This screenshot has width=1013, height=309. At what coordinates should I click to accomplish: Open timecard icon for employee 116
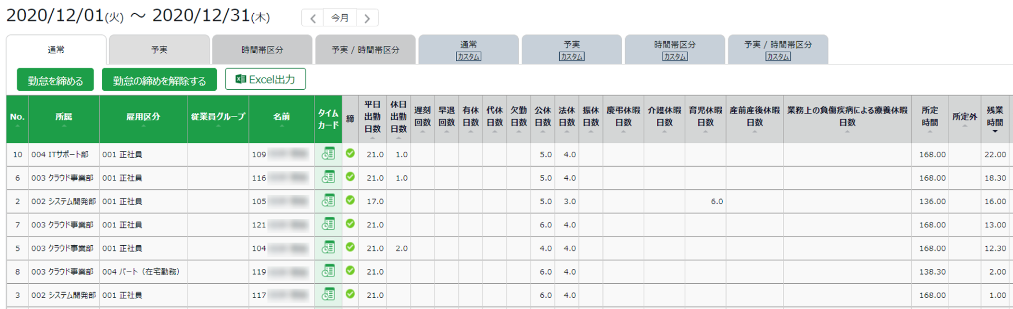(x=328, y=178)
